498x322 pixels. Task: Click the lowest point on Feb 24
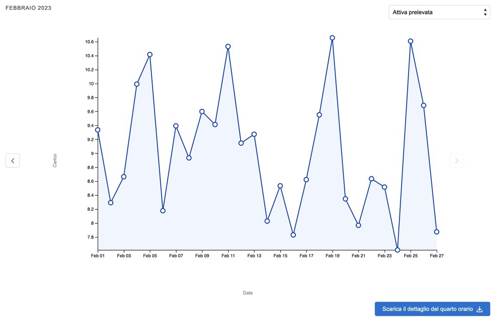point(397,250)
